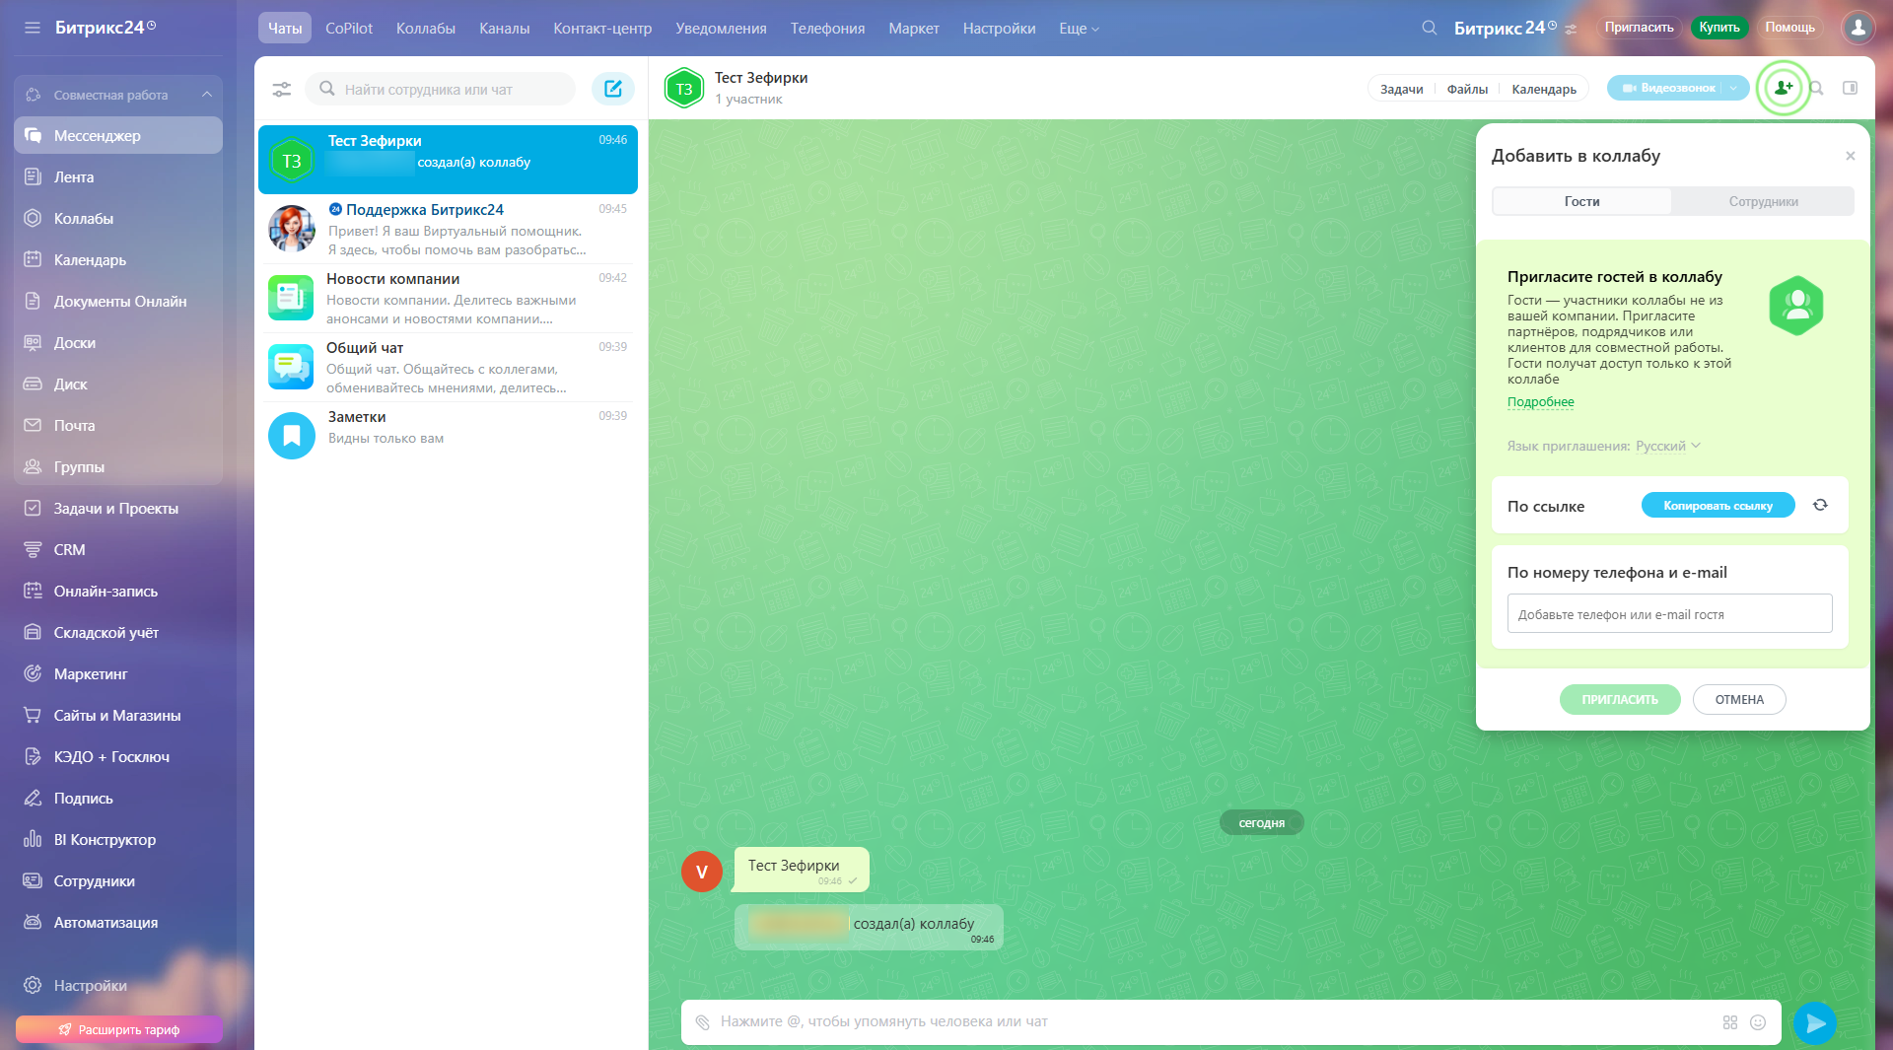Collapse the Совместная работа section

click(207, 95)
